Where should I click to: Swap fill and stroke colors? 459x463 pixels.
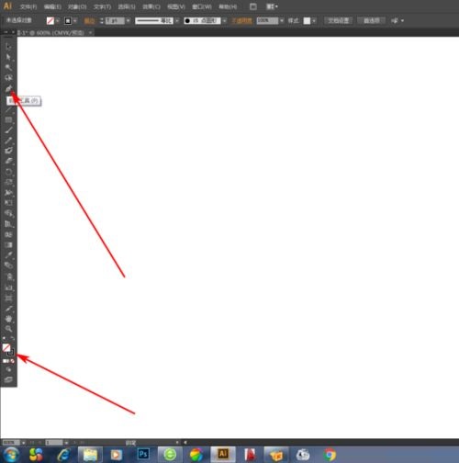(12, 339)
